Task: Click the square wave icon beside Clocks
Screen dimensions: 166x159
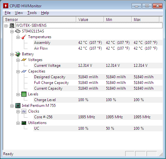Action: [x=24, y=111]
